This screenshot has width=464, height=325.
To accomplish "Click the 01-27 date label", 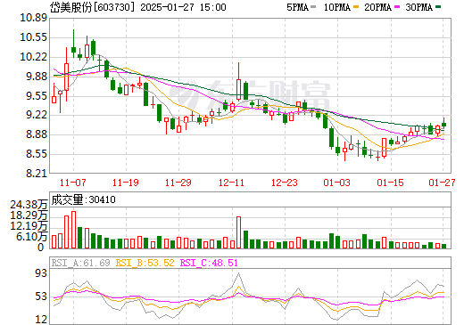I will 442,183.
